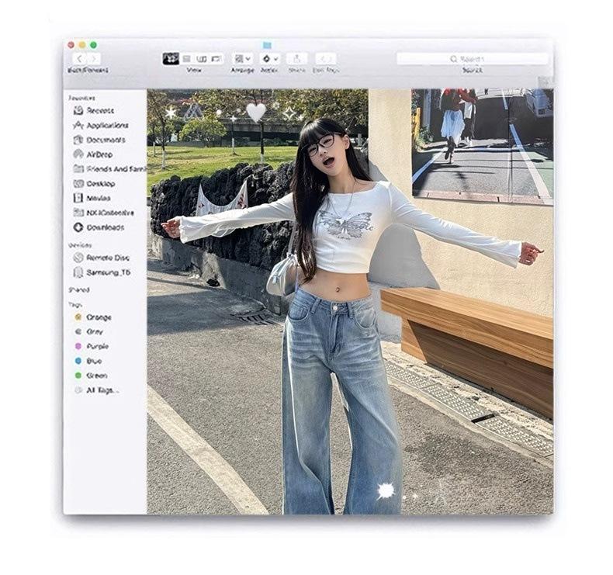Click the Back navigation arrow
613x575 pixels.
[x=78, y=59]
